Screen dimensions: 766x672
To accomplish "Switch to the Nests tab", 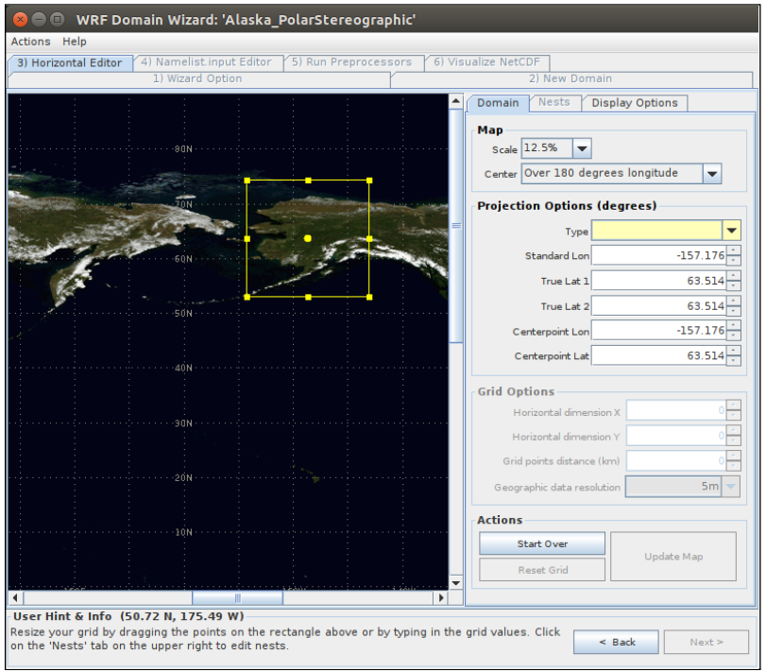I will (553, 102).
